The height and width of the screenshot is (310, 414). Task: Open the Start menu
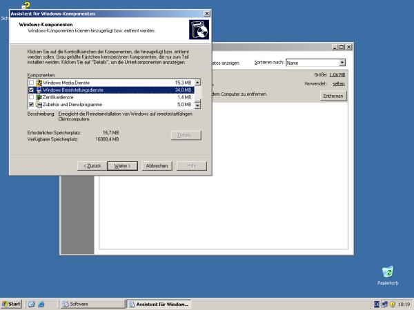(11, 304)
